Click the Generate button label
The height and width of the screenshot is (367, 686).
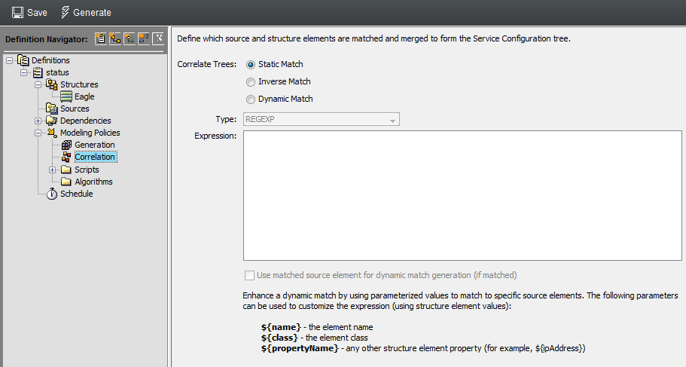(92, 13)
